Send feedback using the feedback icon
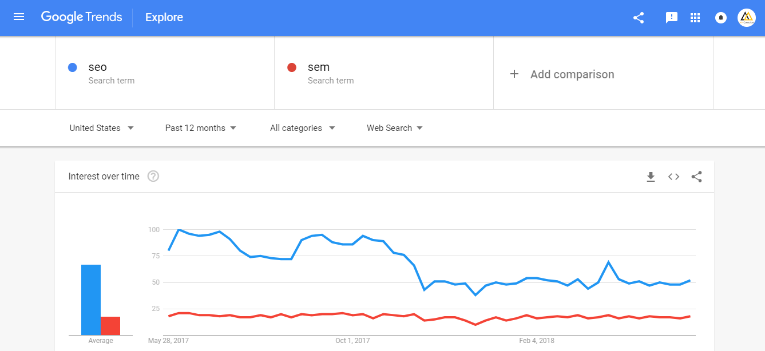Viewport: 765px width, 351px height. point(671,17)
